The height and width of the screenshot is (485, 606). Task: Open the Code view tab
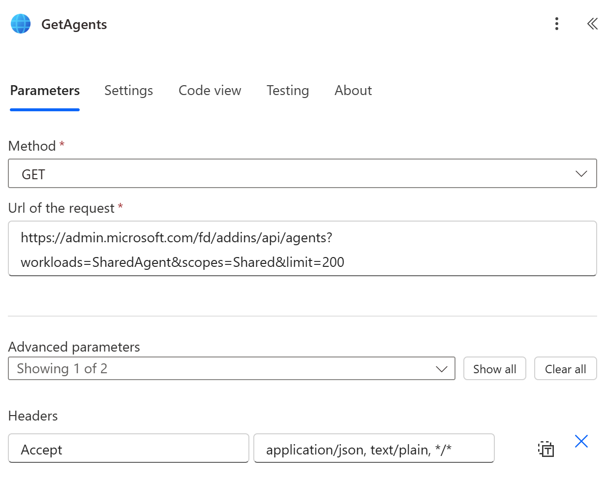click(x=210, y=91)
